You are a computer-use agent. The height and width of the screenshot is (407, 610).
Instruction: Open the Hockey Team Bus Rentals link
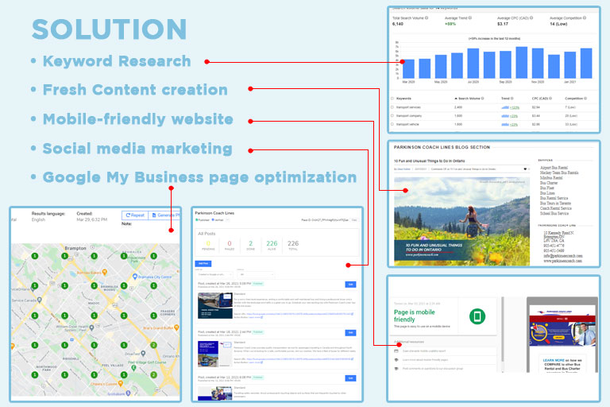559,172
